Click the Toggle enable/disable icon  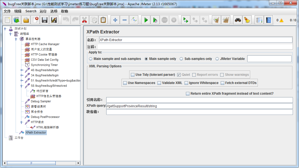(x=134, y=20)
